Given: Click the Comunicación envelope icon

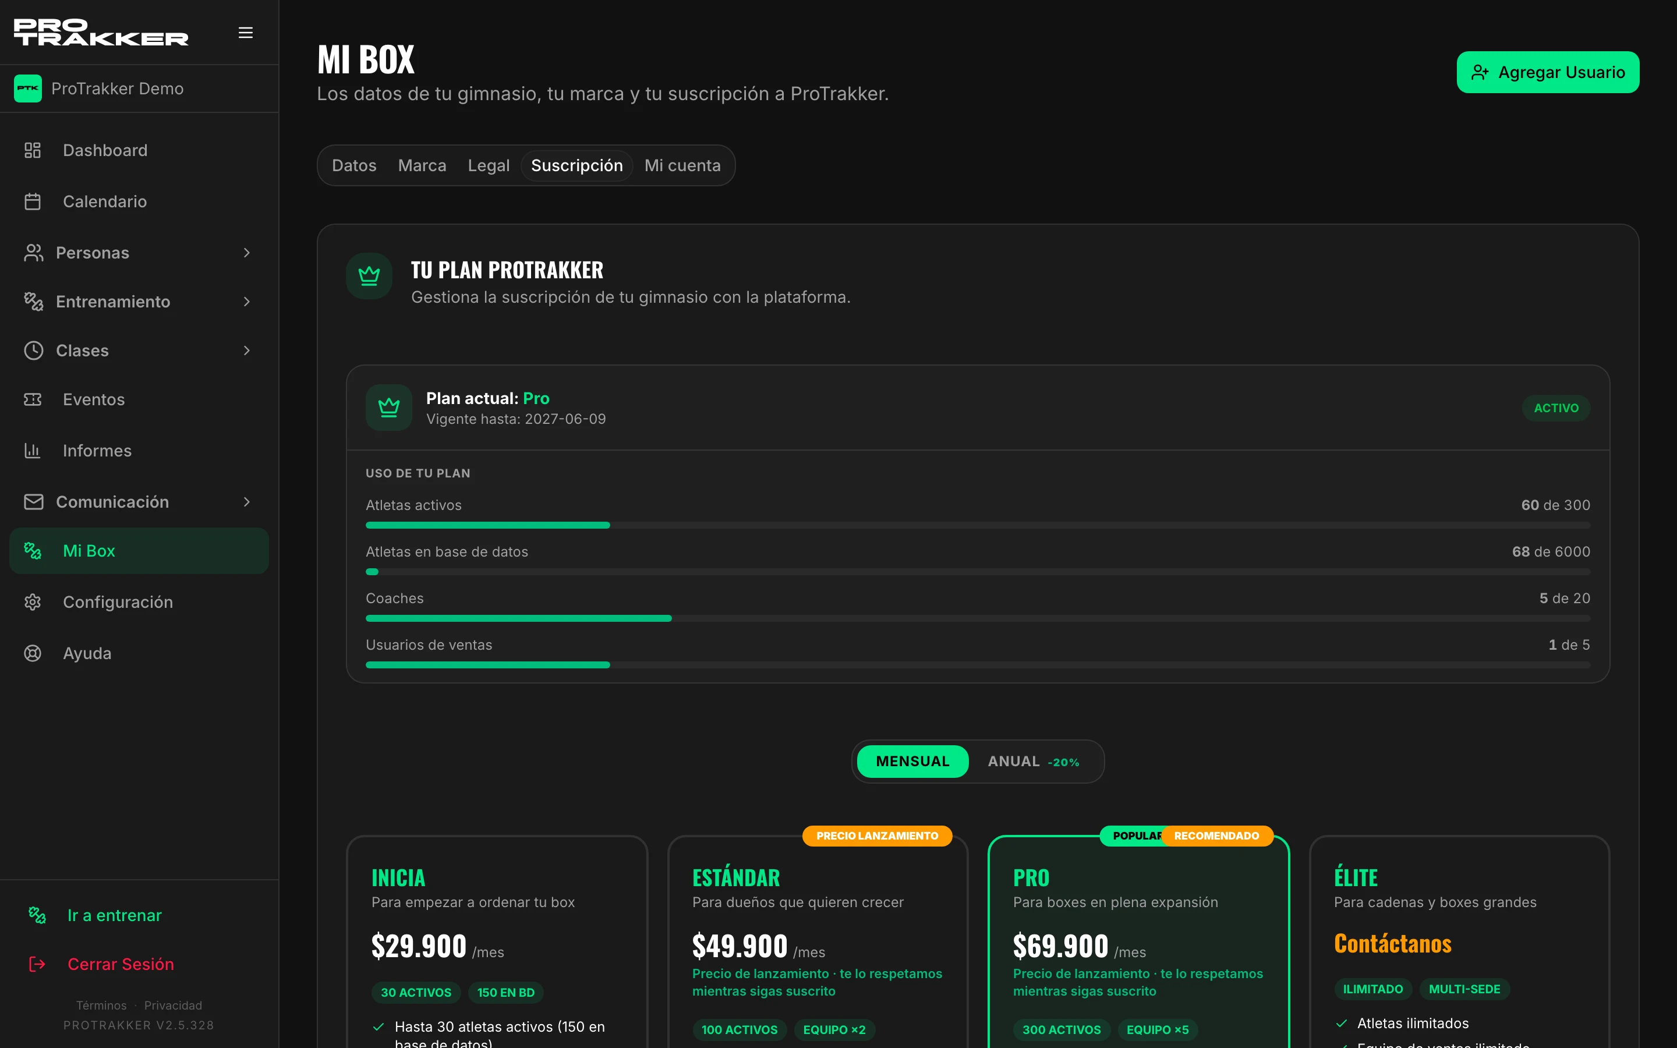Looking at the screenshot, I should pos(33,502).
